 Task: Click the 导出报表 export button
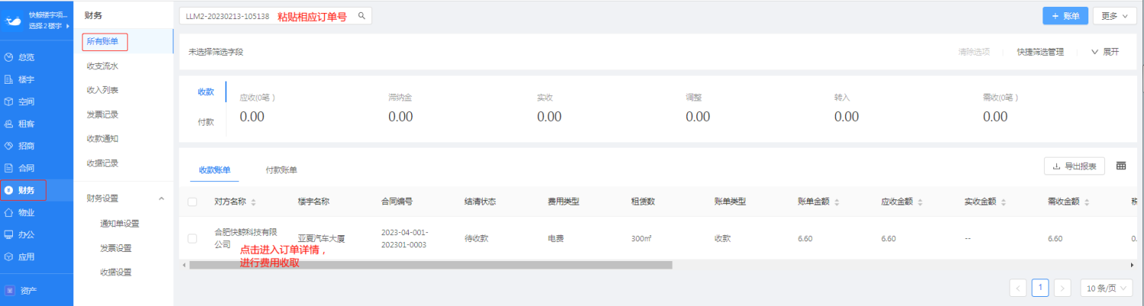1074,167
